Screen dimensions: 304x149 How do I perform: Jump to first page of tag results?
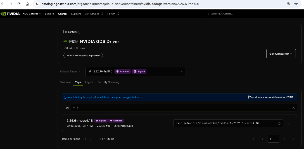(253, 139)
